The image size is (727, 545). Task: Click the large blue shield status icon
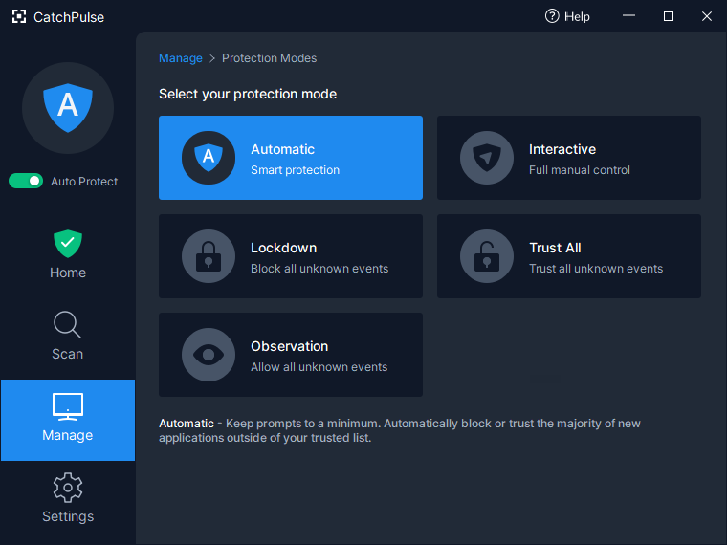click(x=68, y=108)
